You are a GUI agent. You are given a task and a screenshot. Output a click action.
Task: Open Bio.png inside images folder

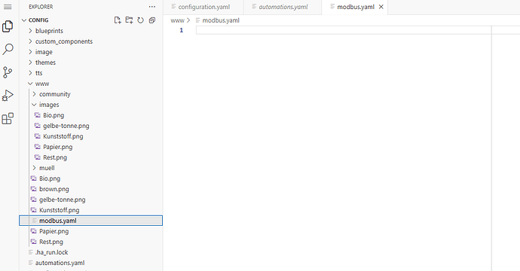[90, 115]
